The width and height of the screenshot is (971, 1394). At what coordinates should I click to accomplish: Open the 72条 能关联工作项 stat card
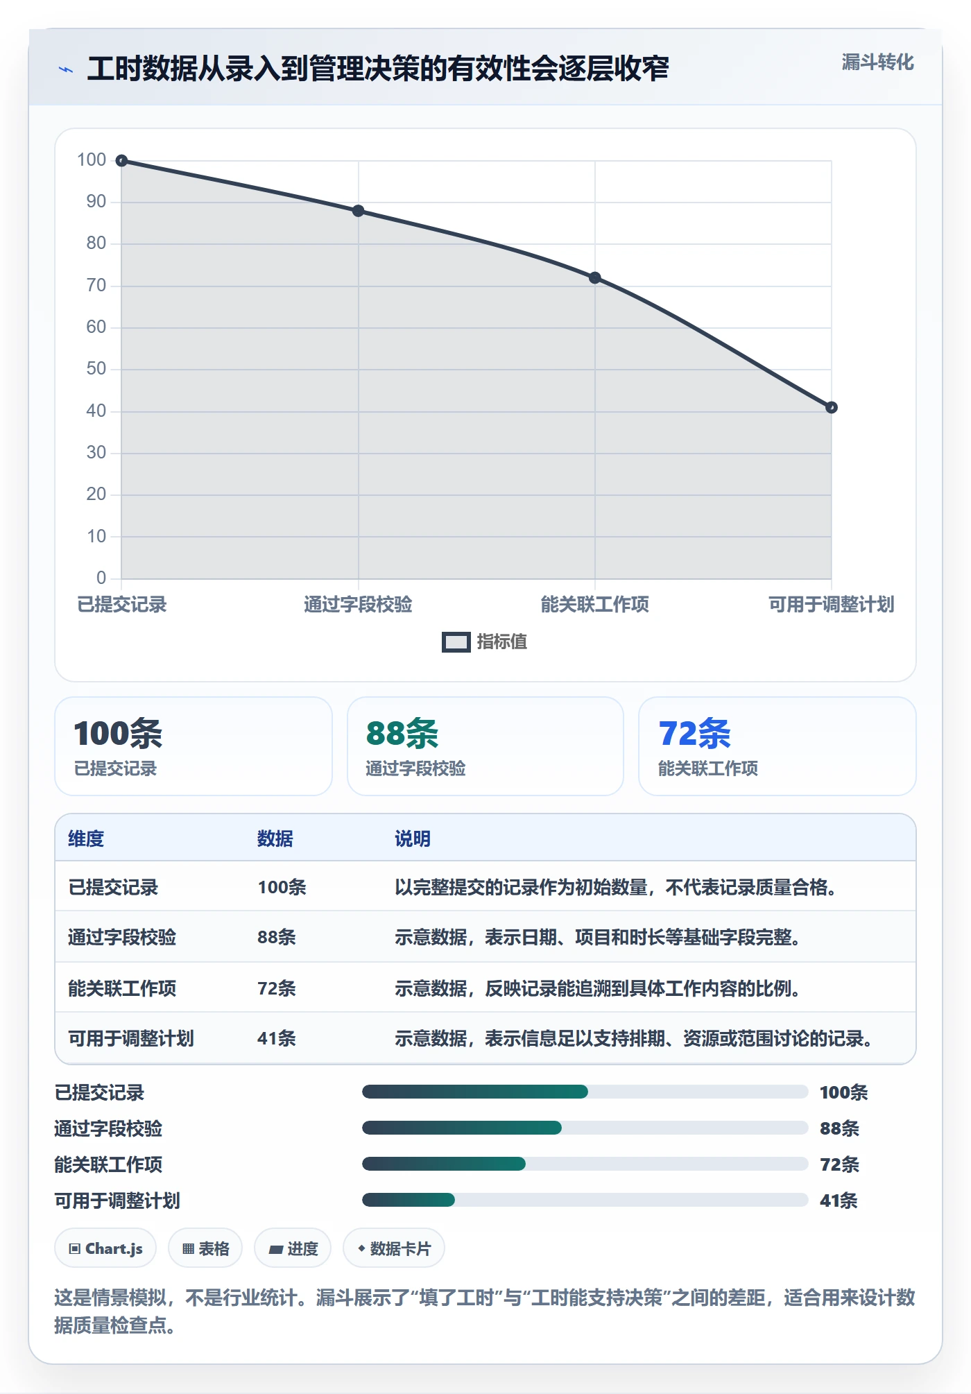(777, 746)
